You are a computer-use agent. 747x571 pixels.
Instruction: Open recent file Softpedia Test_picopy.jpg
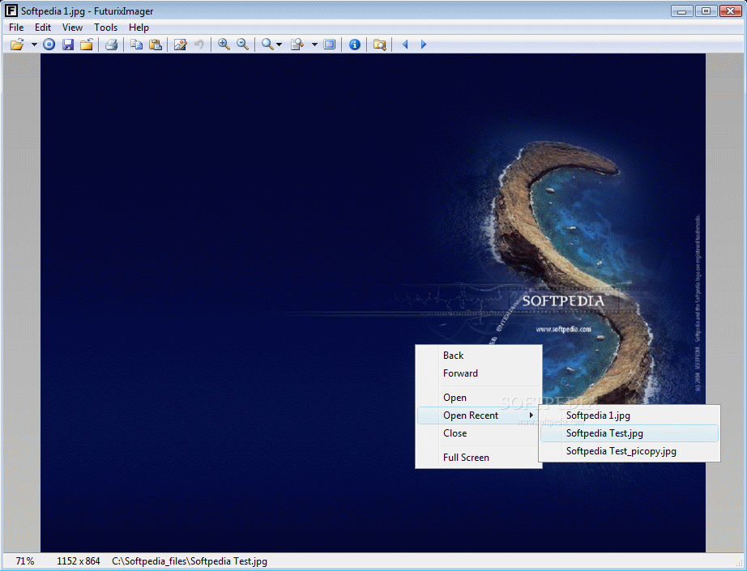tap(630, 451)
